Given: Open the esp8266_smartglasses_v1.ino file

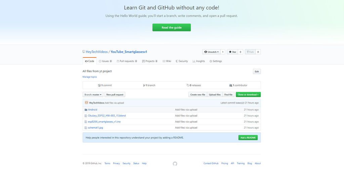Looking at the screenshot, I should pyautogui.click(x=104, y=122).
